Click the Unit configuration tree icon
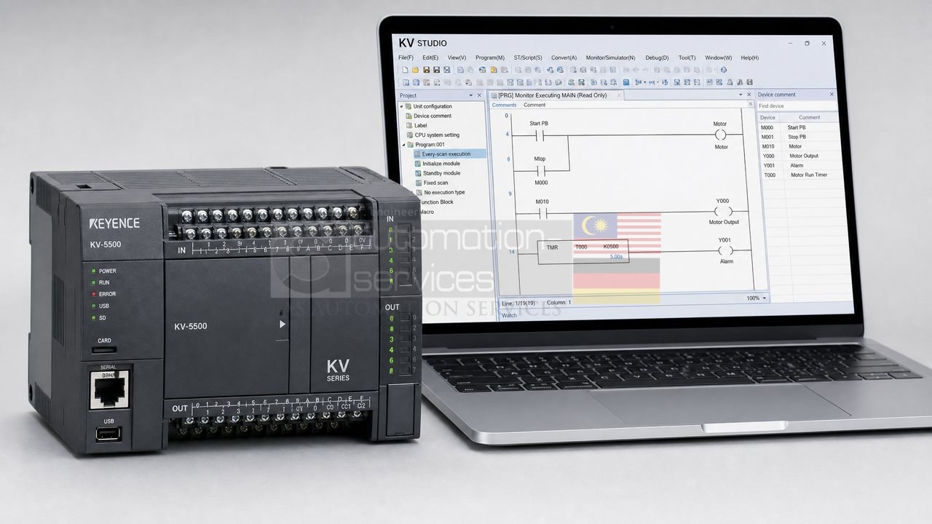The width and height of the screenshot is (932, 524). (x=408, y=106)
